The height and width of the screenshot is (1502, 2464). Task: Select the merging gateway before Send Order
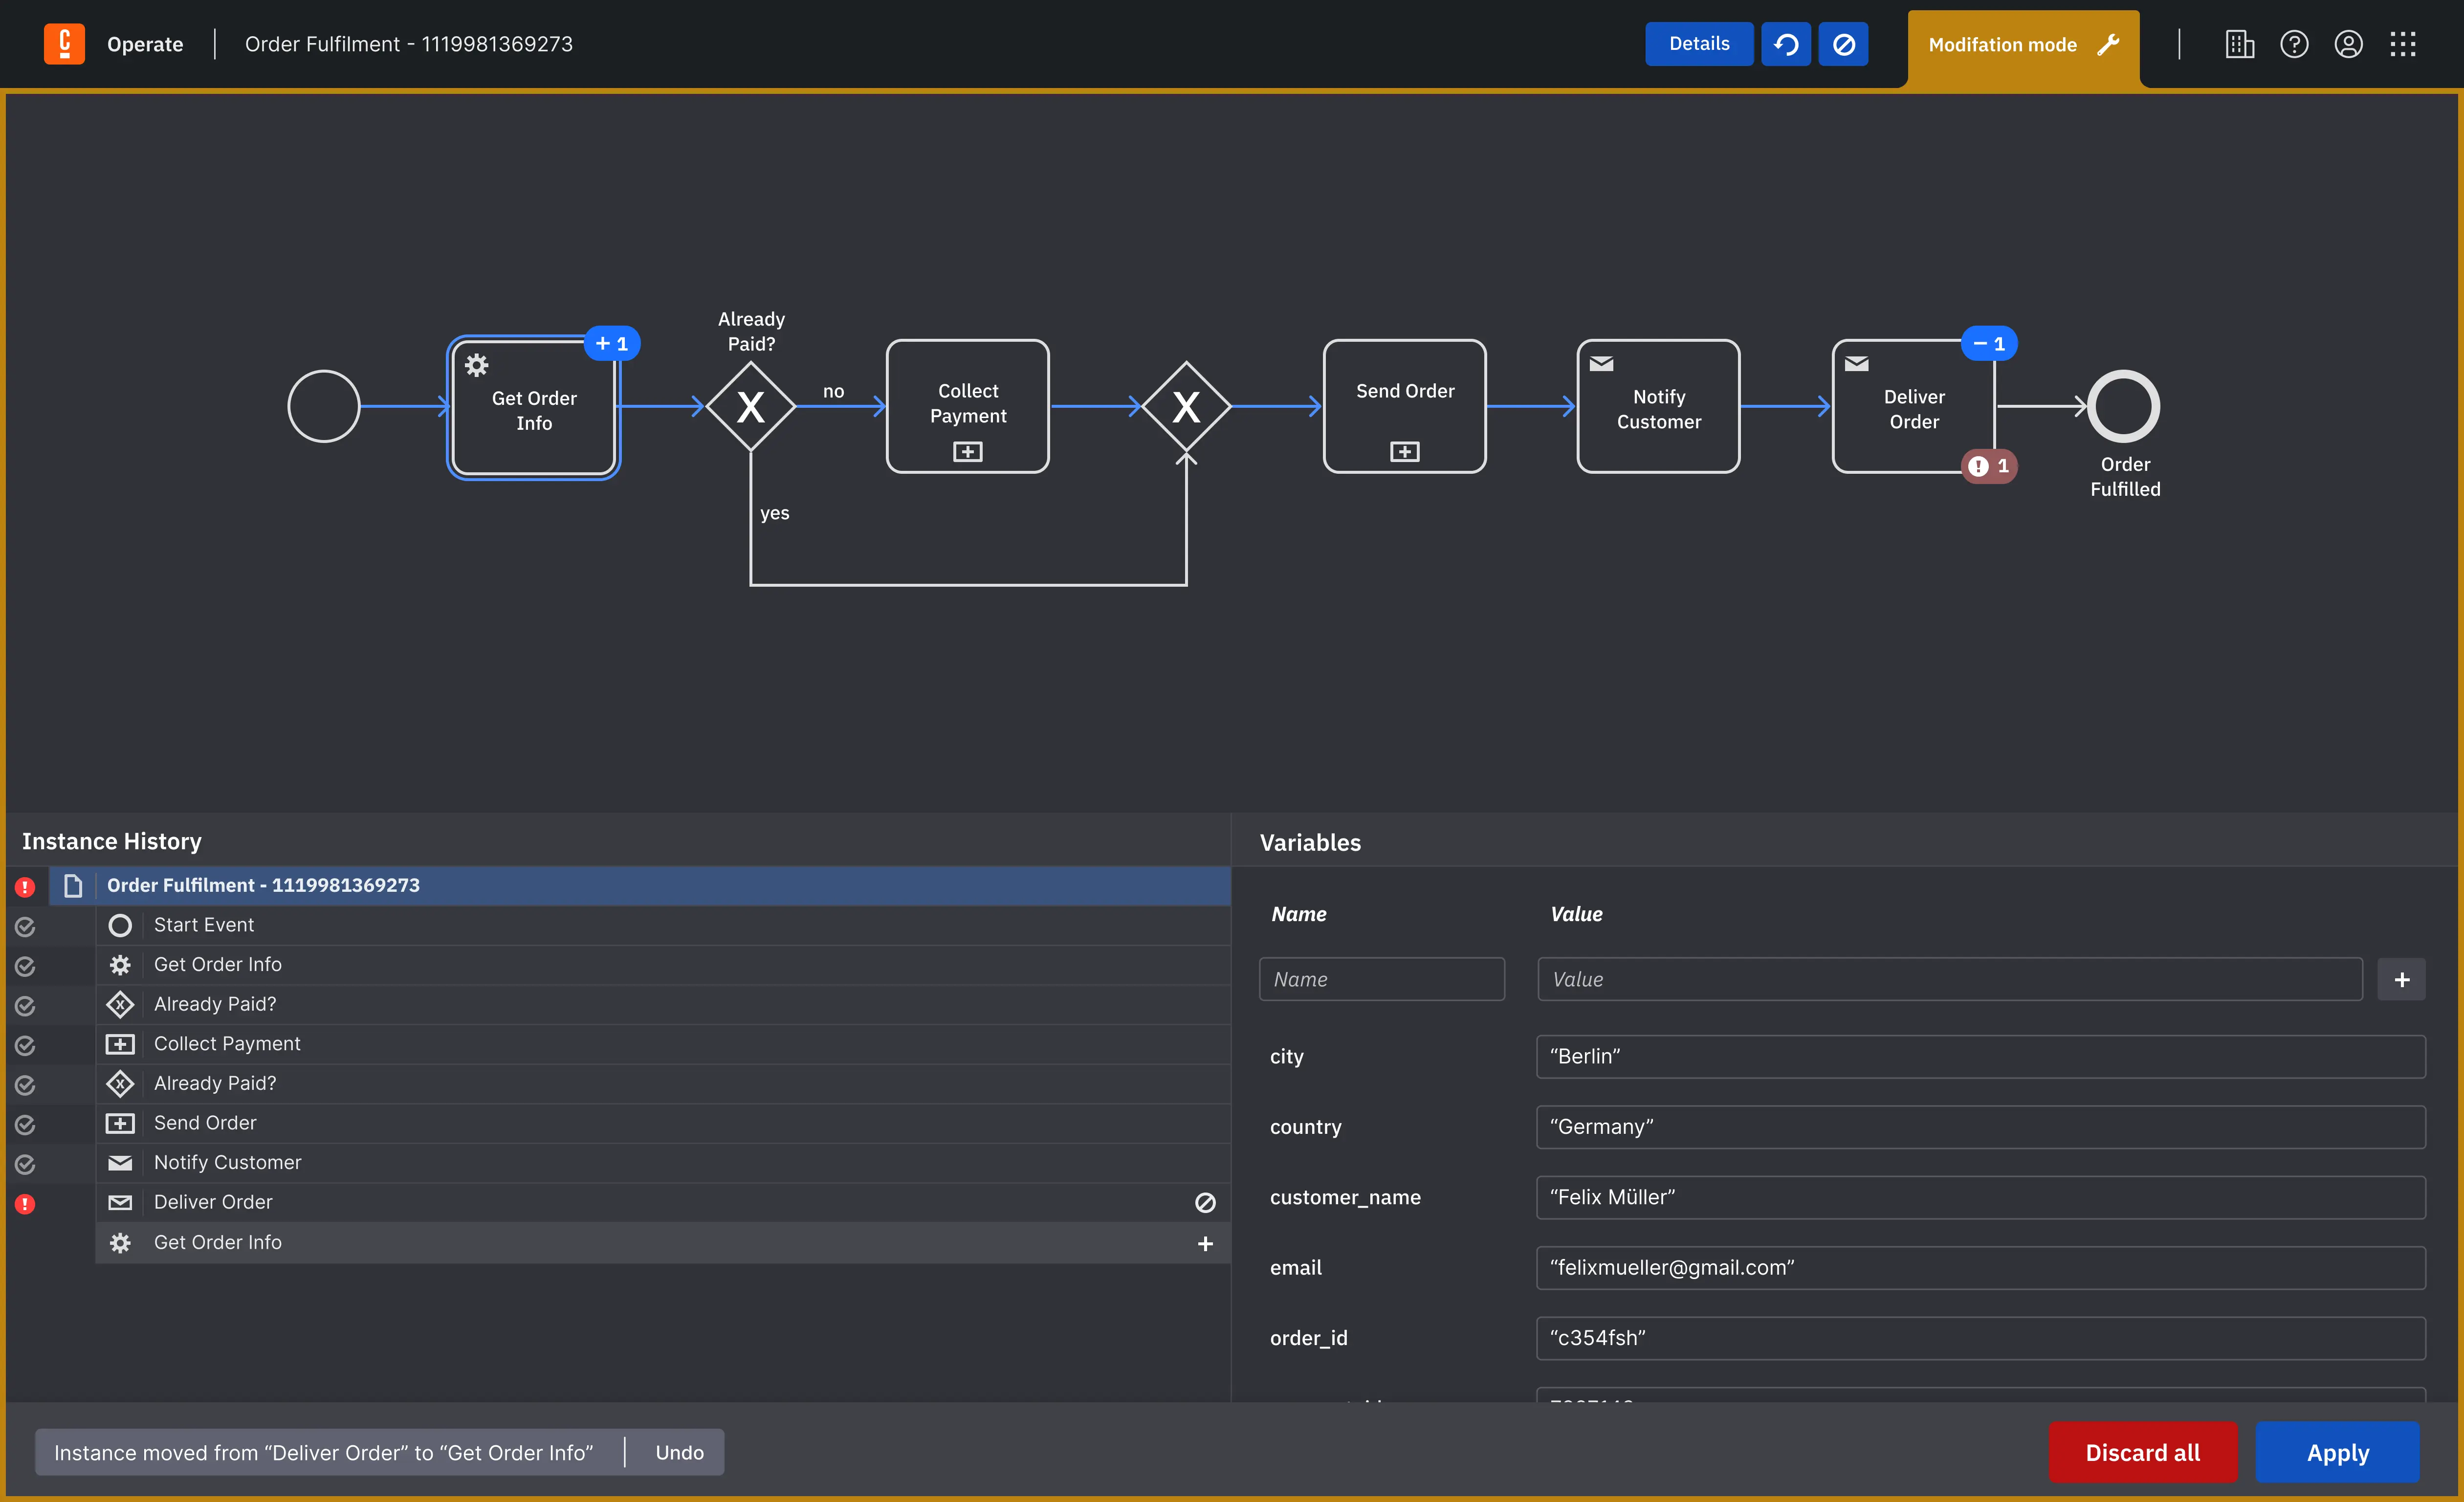pyautogui.click(x=1186, y=406)
